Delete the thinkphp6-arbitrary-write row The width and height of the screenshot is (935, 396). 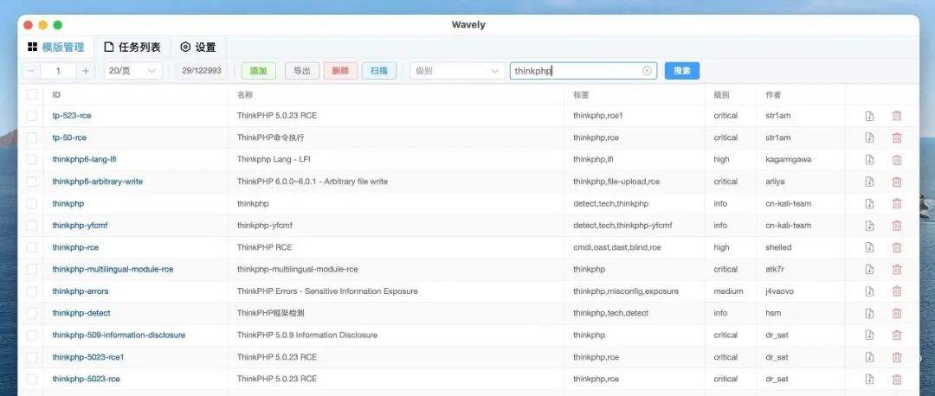pyautogui.click(x=896, y=182)
